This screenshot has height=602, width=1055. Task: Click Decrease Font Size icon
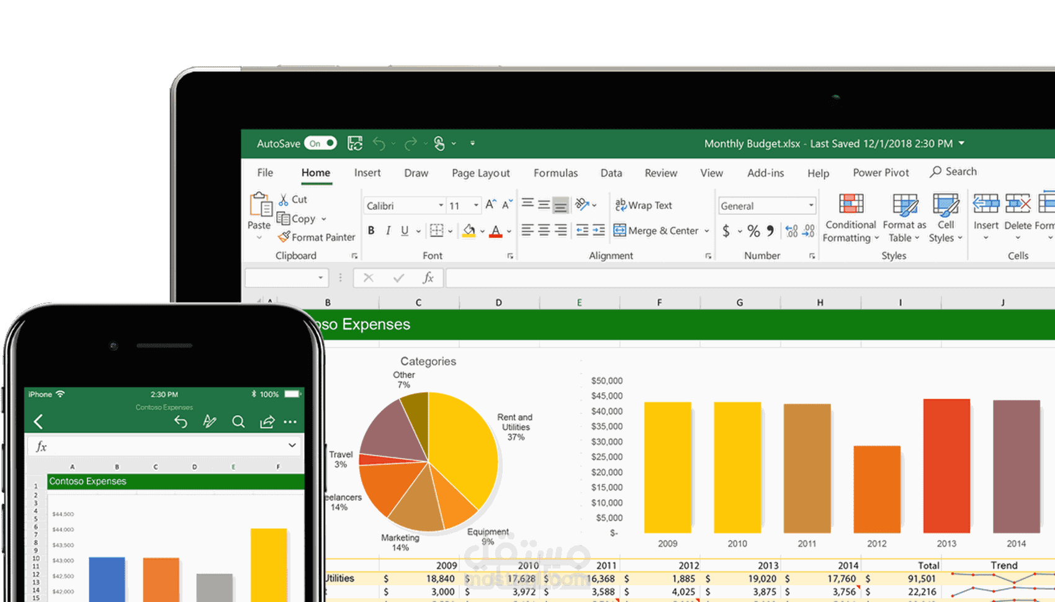[507, 204]
